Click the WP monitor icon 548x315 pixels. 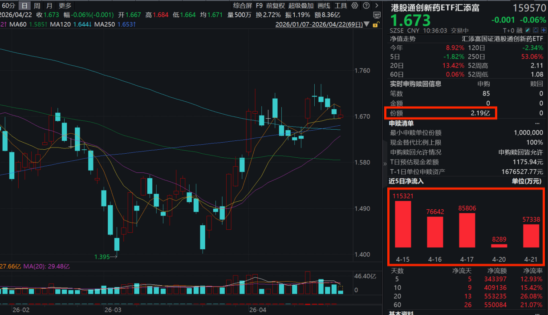pyautogui.click(x=377, y=15)
